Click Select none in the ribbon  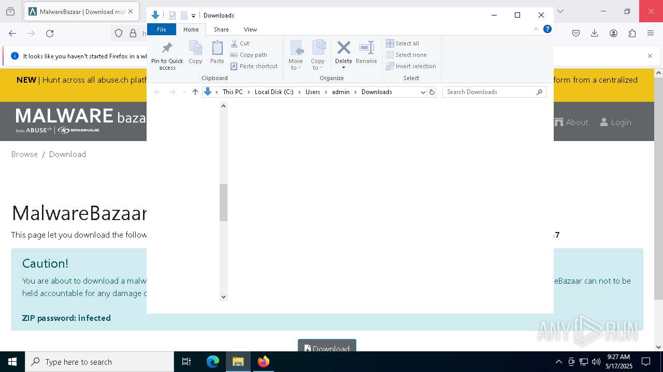click(406, 55)
